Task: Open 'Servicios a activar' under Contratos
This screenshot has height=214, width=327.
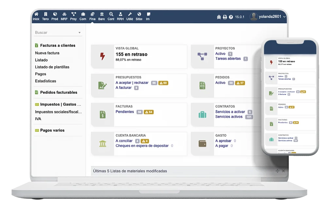Action: [x=230, y=112]
